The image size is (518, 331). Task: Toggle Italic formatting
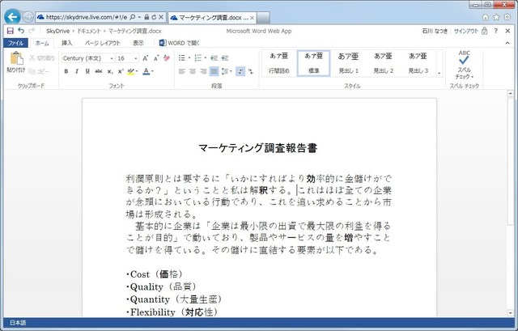coord(76,71)
